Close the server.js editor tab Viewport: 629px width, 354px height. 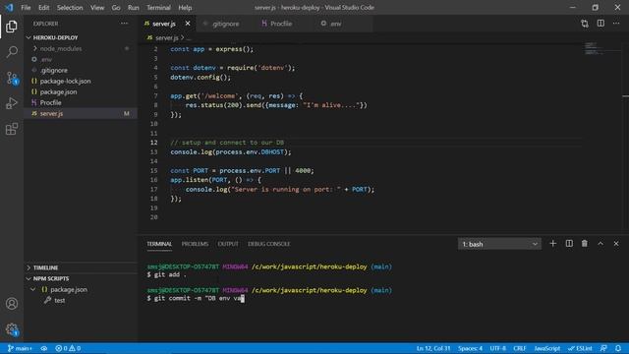(x=188, y=24)
